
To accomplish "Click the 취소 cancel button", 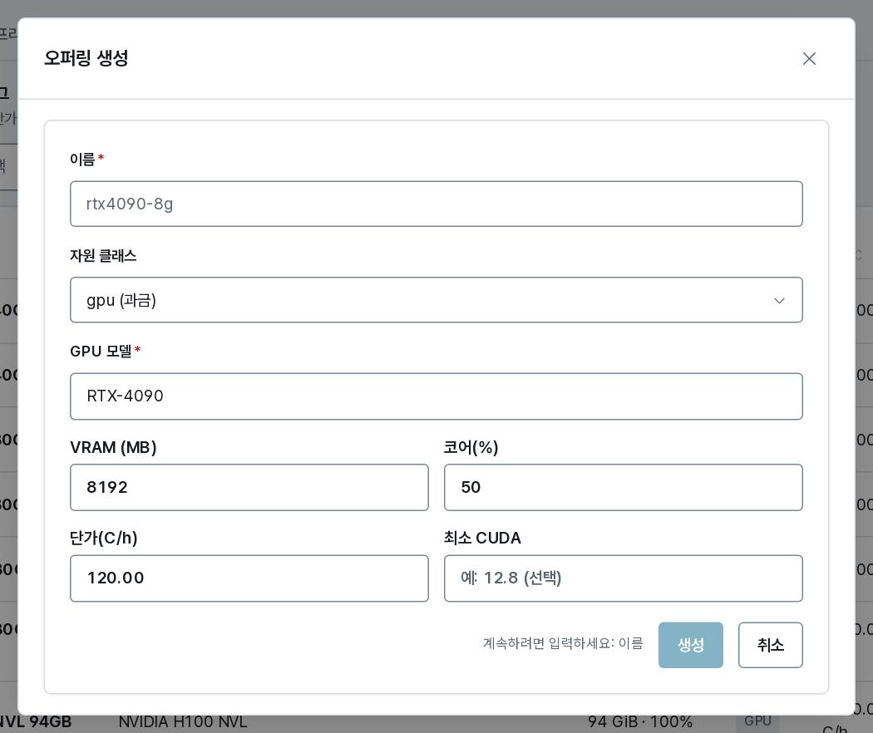I will pos(770,645).
